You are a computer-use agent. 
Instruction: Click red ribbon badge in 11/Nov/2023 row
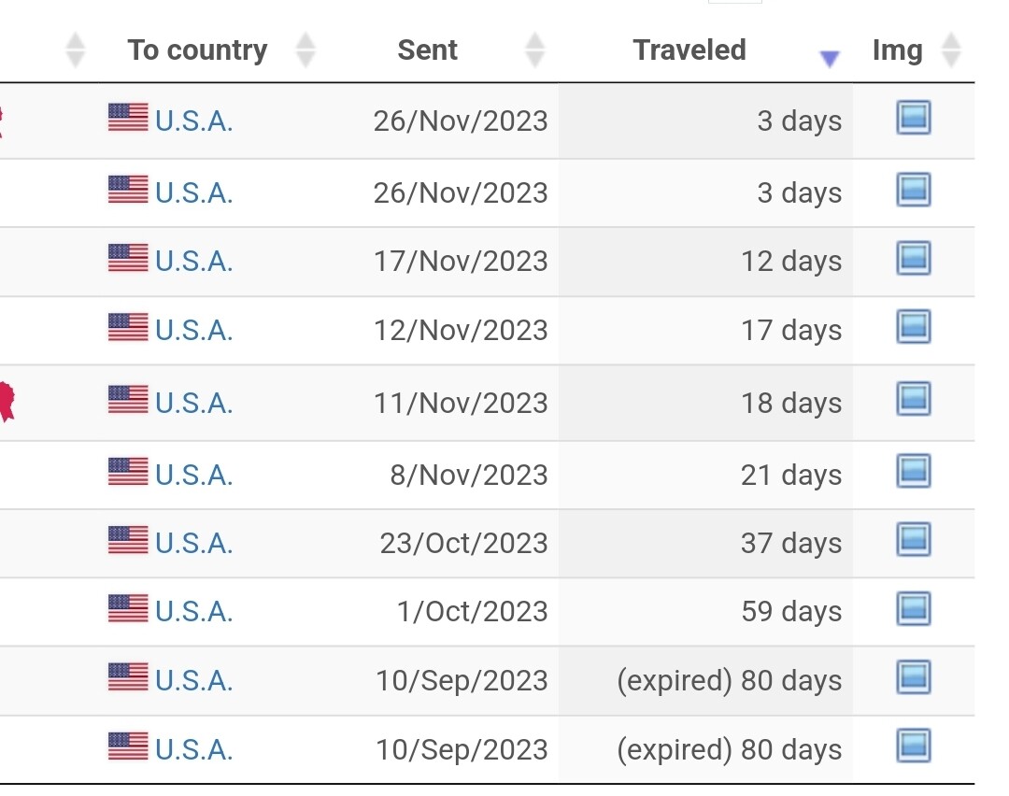click(7, 401)
